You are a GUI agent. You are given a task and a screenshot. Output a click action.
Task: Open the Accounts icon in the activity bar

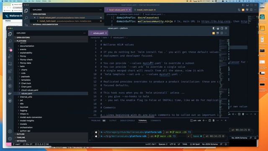click(10, 131)
